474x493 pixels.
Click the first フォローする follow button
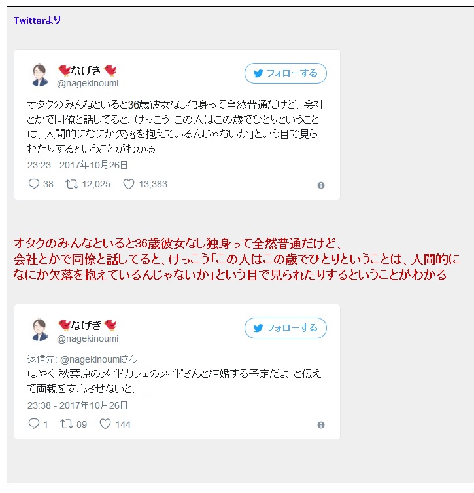pos(285,73)
